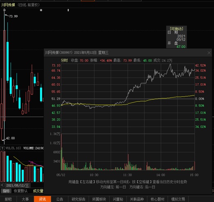The image size is (214, 202).
Task: Click the 0.00% percentage axis label
Action: 200,99
